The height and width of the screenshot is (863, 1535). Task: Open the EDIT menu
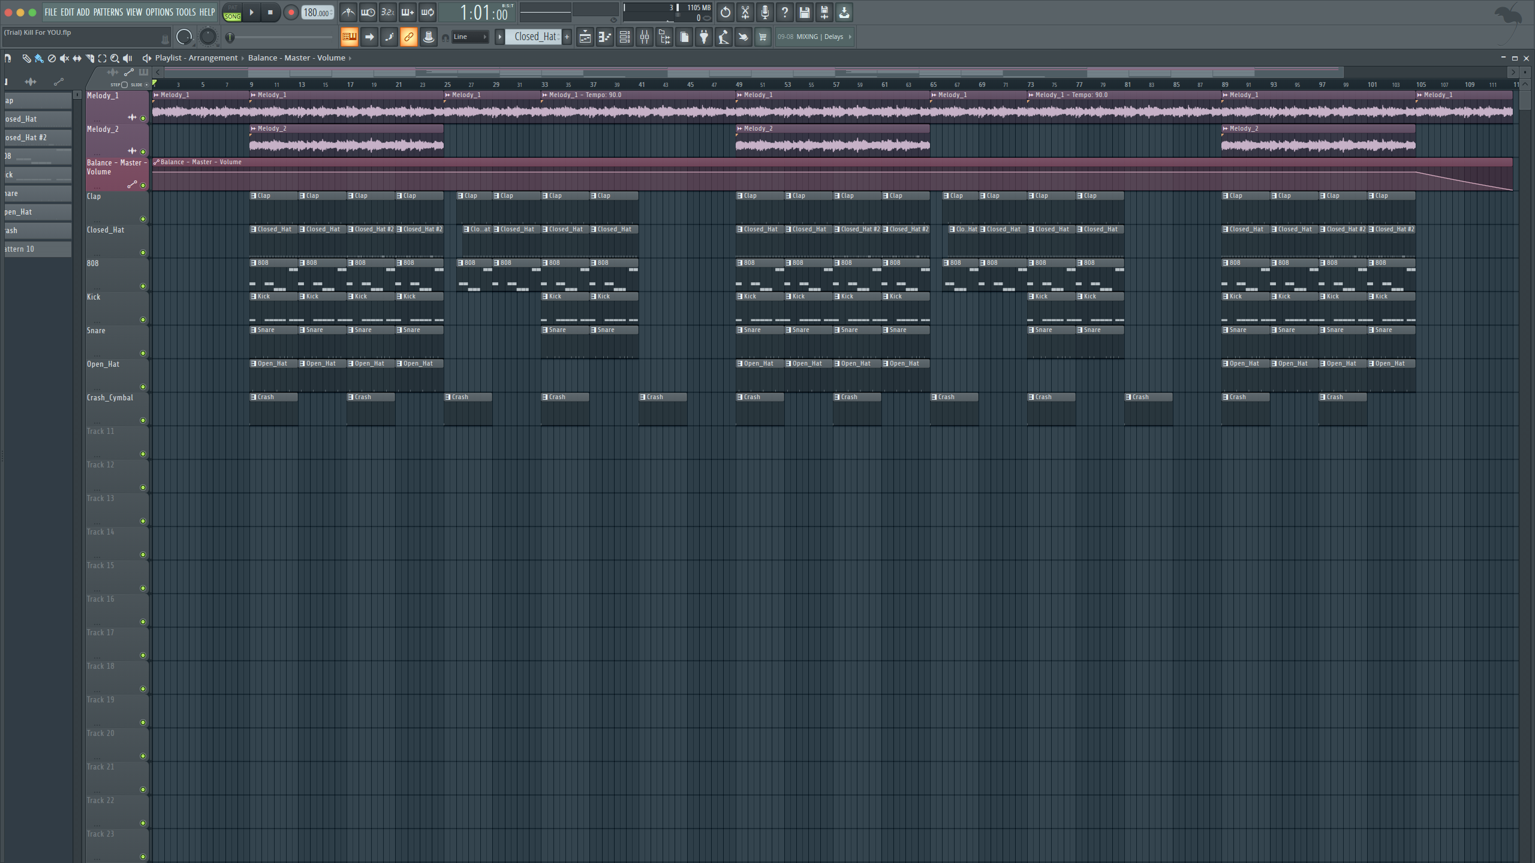point(67,12)
